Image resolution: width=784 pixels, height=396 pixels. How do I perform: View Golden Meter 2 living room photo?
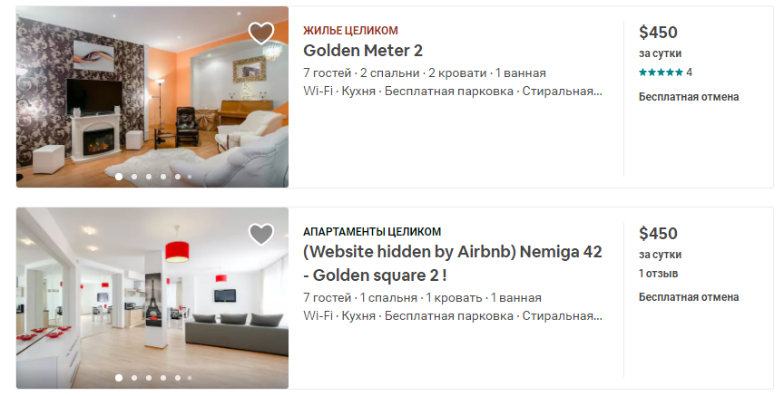(152, 97)
